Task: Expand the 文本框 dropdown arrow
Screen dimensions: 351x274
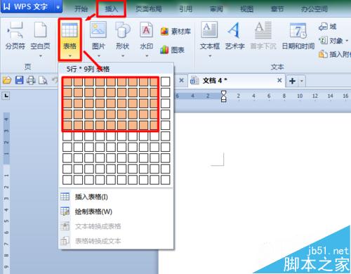Action: click(x=210, y=56)
